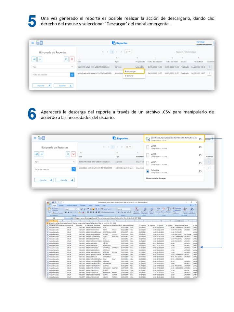The image size is (234, 312).
Task: Click magnifier search icon in step 5 panel
Action: tap(66, 59)
